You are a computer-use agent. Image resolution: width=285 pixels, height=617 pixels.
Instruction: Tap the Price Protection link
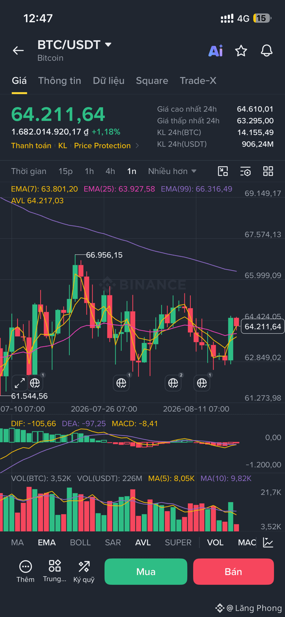tap(102, 146)
